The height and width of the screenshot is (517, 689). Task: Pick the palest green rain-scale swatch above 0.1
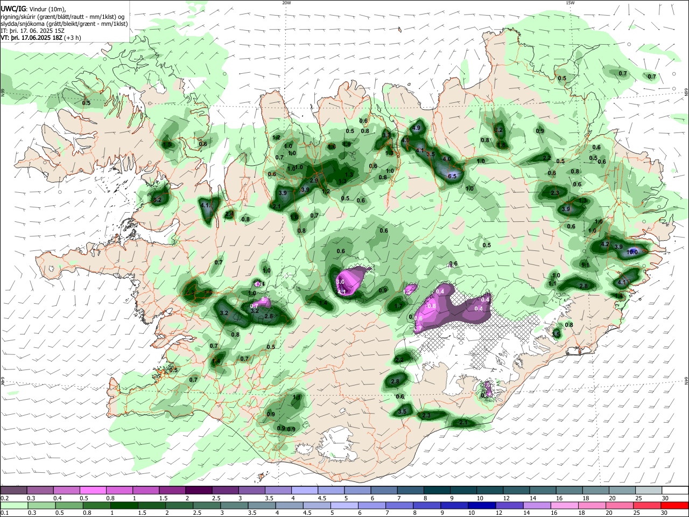(x=13, y=505)
